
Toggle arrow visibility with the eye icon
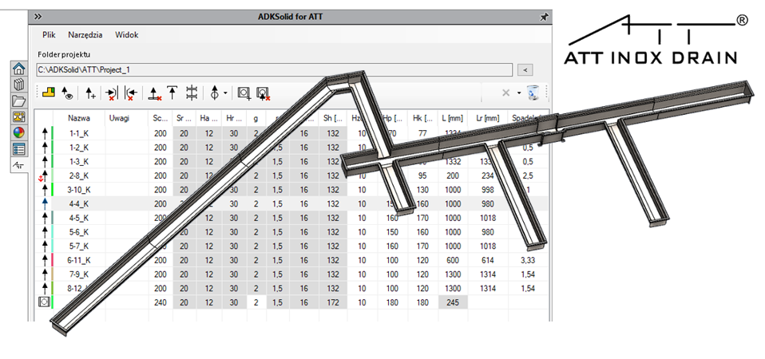(x=68, y=93)
